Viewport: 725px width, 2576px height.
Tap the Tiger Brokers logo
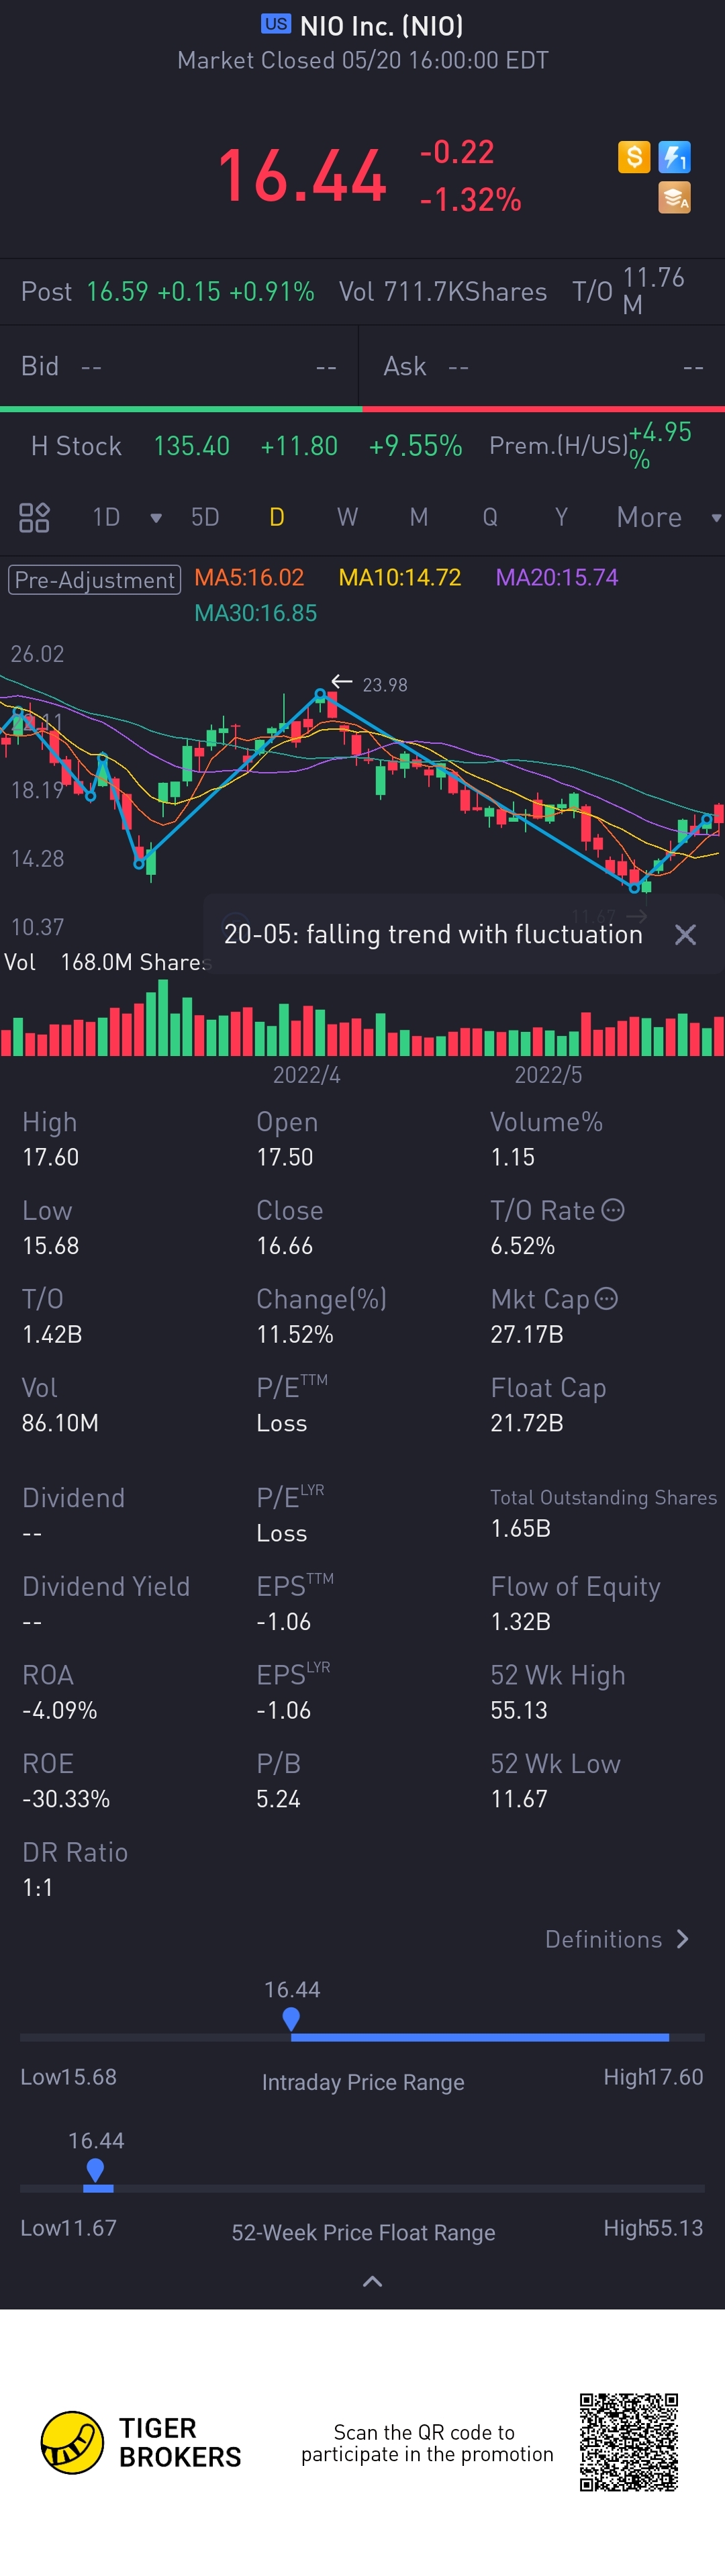point(72,2442)
